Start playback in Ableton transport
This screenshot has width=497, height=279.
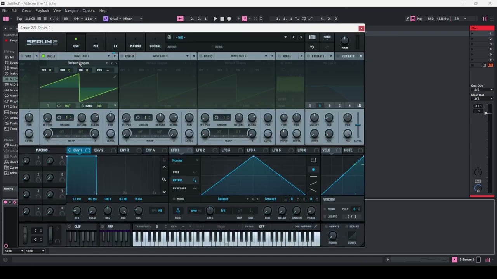pyautogui.click(x=215, y=19)
